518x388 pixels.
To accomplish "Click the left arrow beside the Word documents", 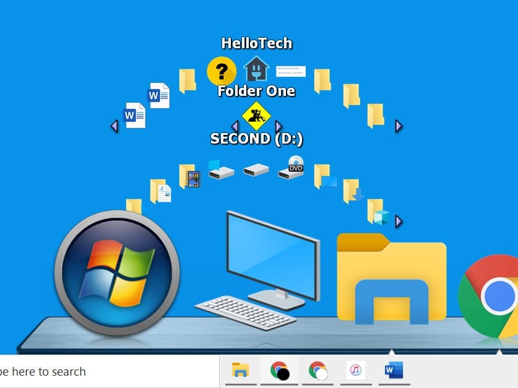I will [114, 126].
